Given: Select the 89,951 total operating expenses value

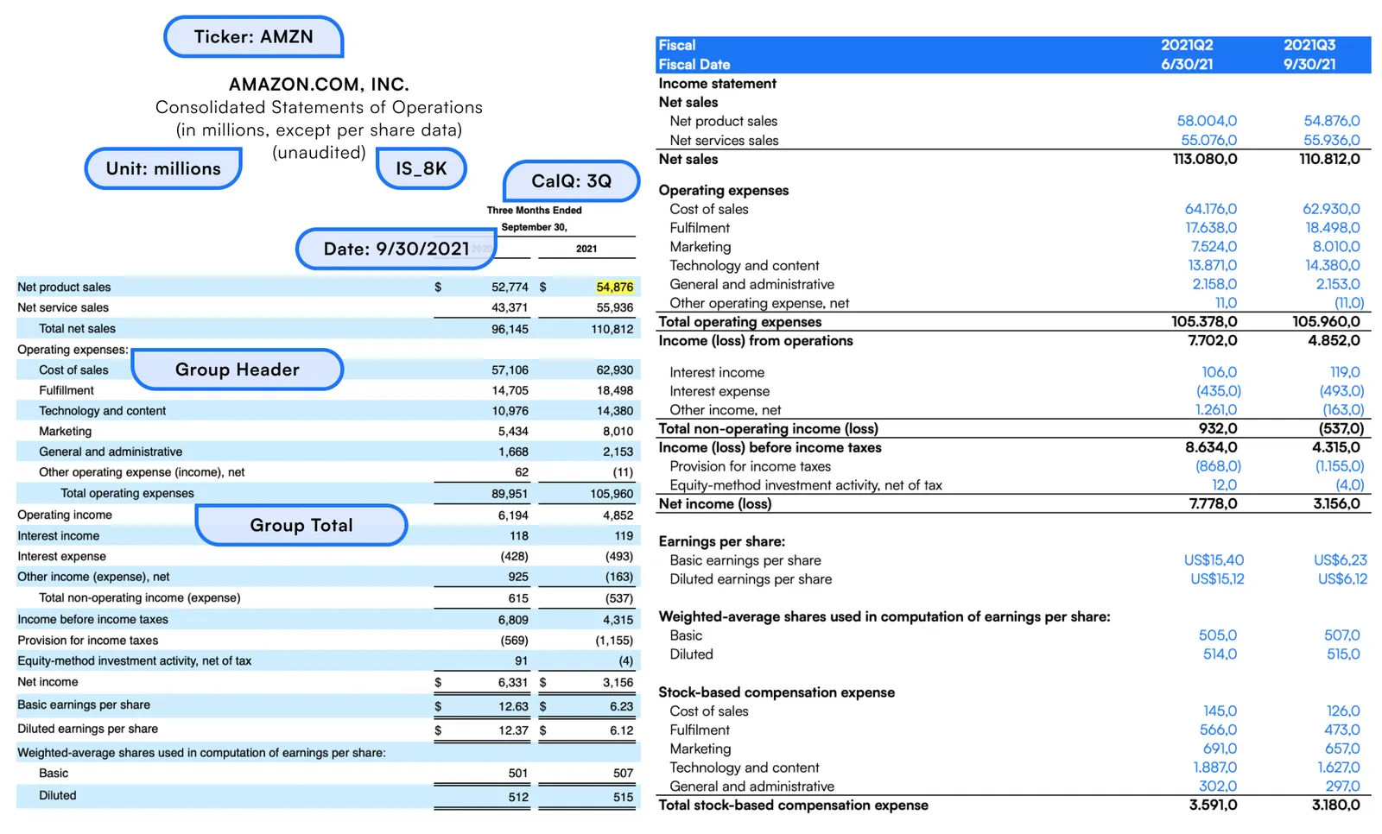Looking at the screenshot, I should 510,494.
